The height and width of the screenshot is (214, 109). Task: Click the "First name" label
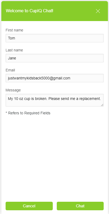(14, 30)
